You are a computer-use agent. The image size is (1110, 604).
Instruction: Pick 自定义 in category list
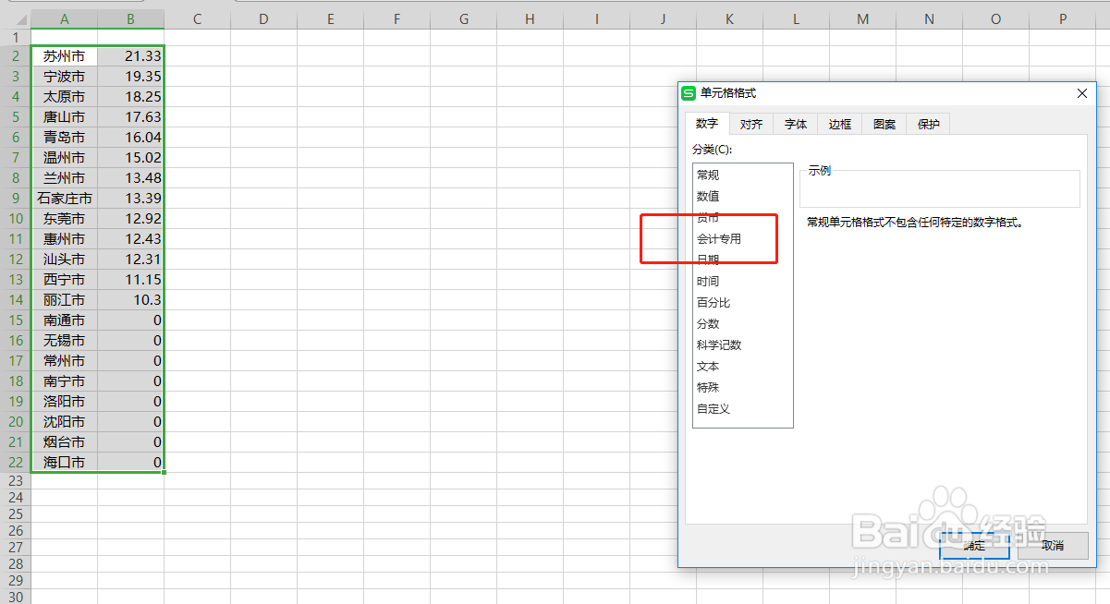[x=743, y=408]
